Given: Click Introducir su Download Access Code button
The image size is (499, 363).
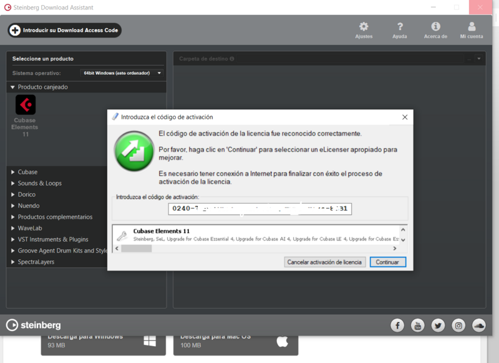Looking at the screenshot, I should pos(64,30).
